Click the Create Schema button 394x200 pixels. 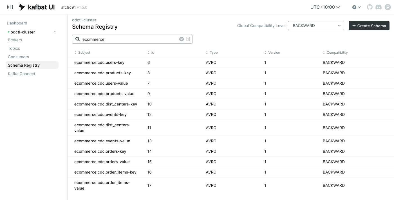tap(369, 26)
